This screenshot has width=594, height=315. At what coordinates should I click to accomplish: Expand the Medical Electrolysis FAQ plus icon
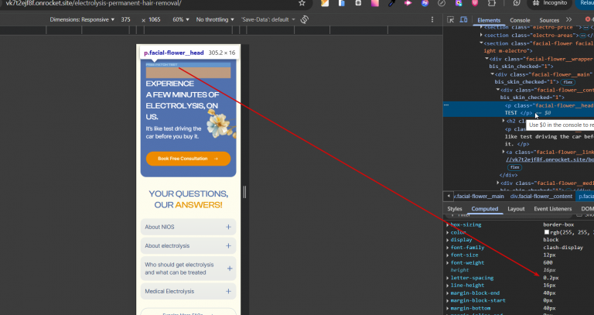[x=228, y=291]
